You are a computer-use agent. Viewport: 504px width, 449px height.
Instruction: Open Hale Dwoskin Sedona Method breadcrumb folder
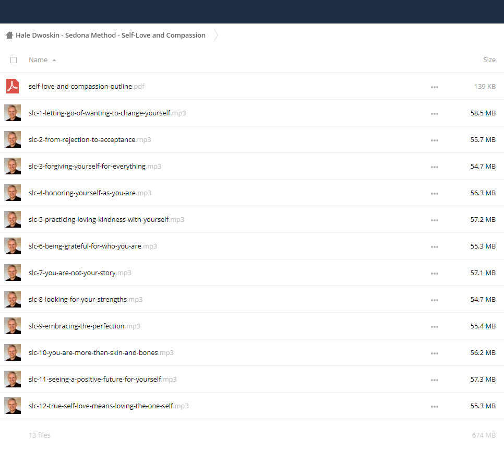point(111,35)
